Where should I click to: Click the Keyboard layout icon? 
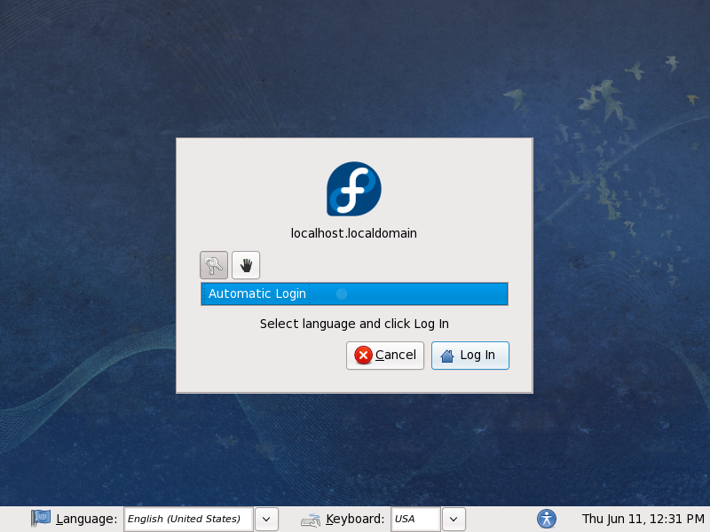[311, 520]
